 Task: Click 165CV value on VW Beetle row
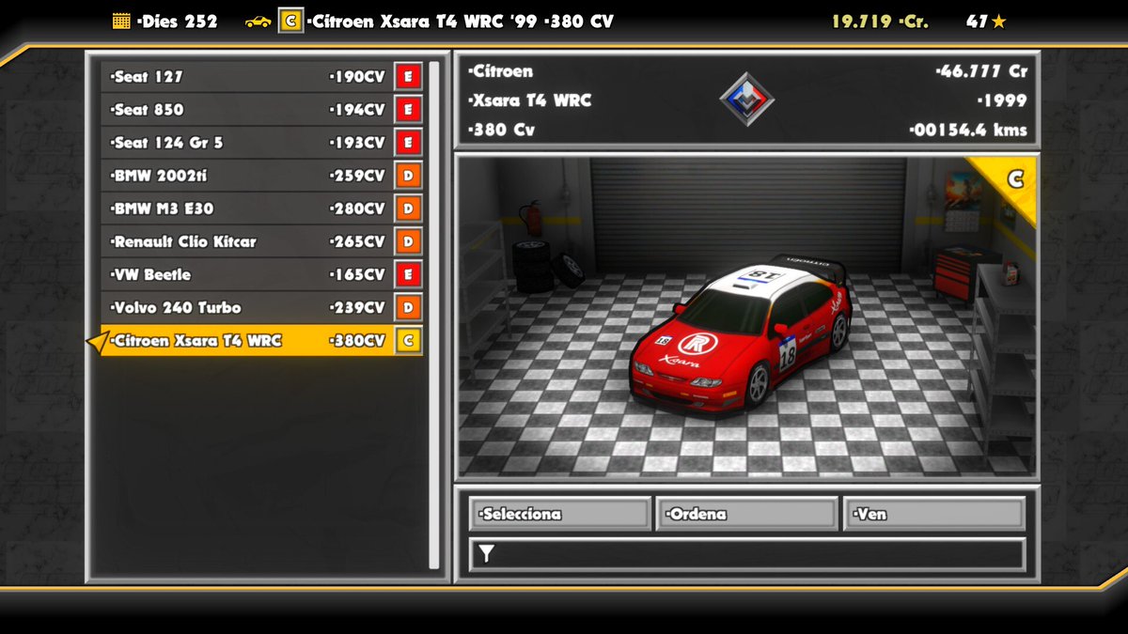(357, 274)
